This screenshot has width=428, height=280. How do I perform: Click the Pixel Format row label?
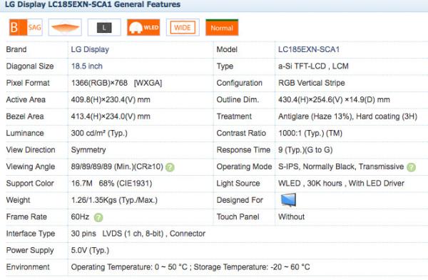click(x=28, y=83)
